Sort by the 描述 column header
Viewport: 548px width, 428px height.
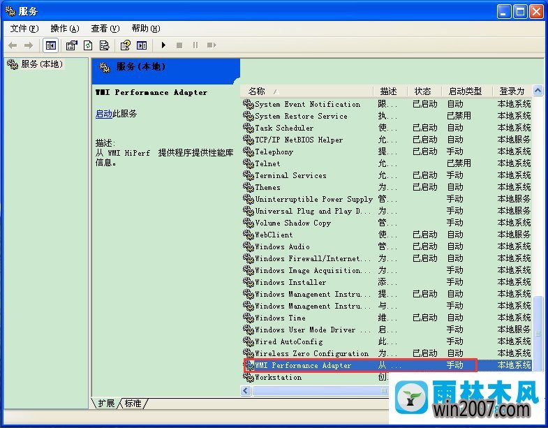[x=390, y=91]
